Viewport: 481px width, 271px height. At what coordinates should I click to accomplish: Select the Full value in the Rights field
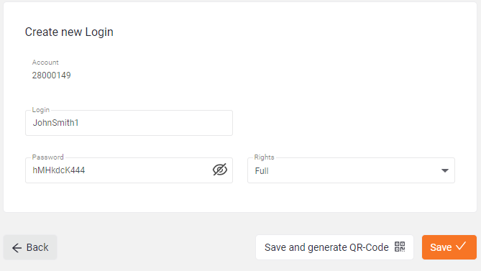[262, 171]
